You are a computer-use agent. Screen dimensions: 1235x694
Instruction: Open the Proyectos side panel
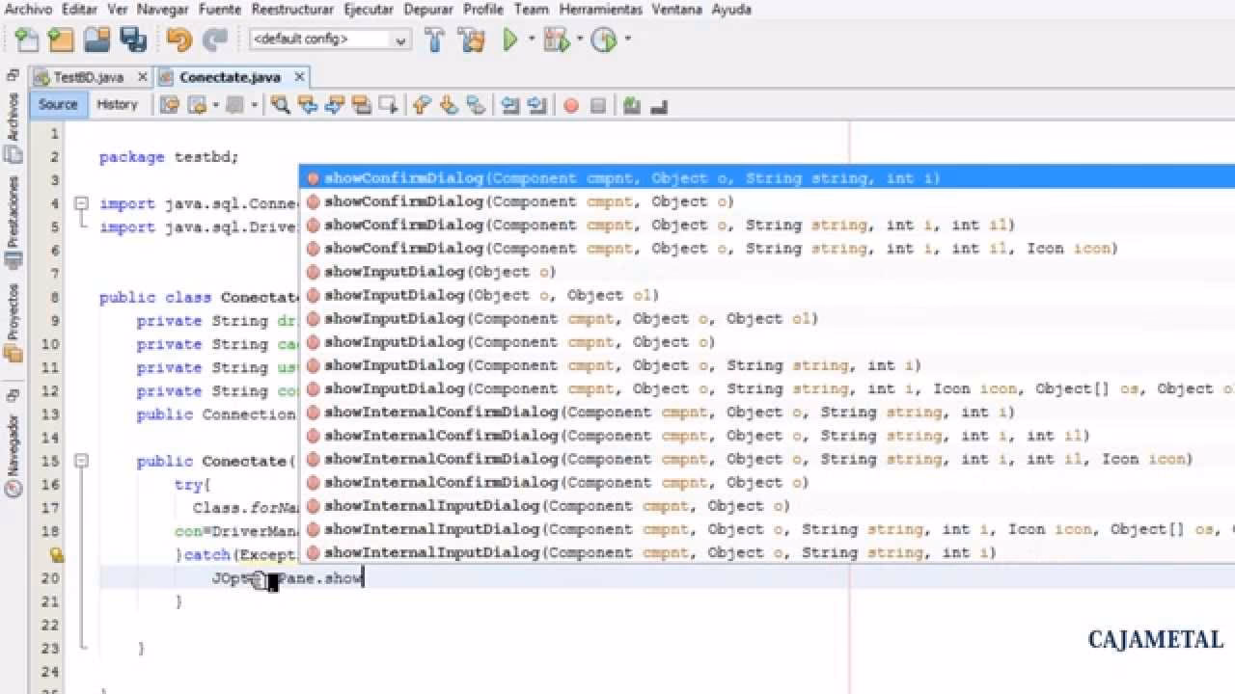pyautogui.click(x=13, y=321)
